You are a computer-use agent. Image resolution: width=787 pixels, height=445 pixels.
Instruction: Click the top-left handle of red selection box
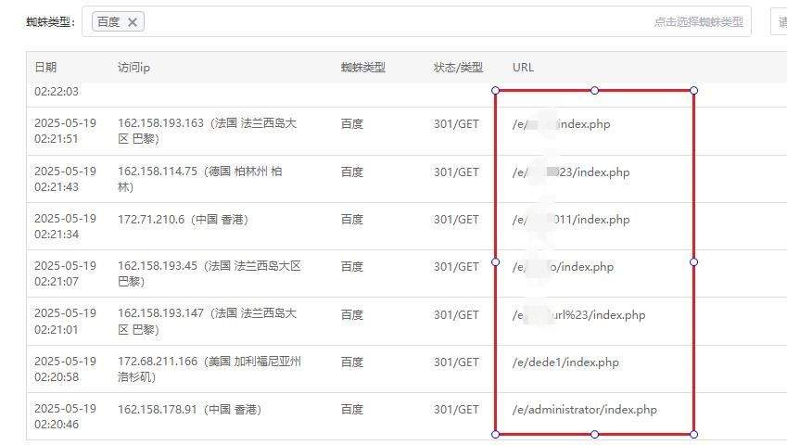pos(495,91)
